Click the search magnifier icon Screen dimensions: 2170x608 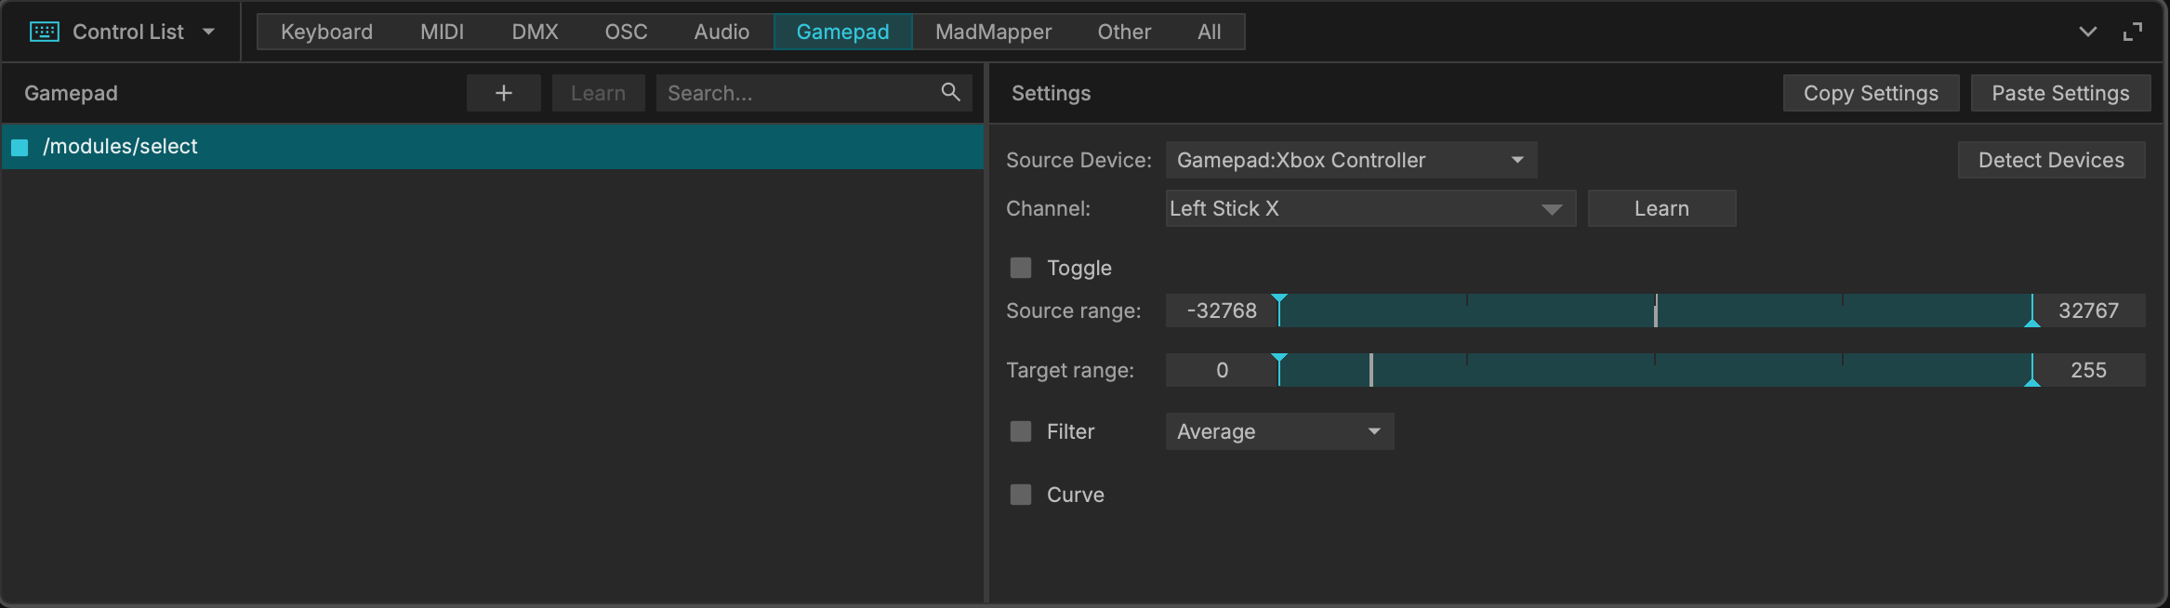[950, 92]
